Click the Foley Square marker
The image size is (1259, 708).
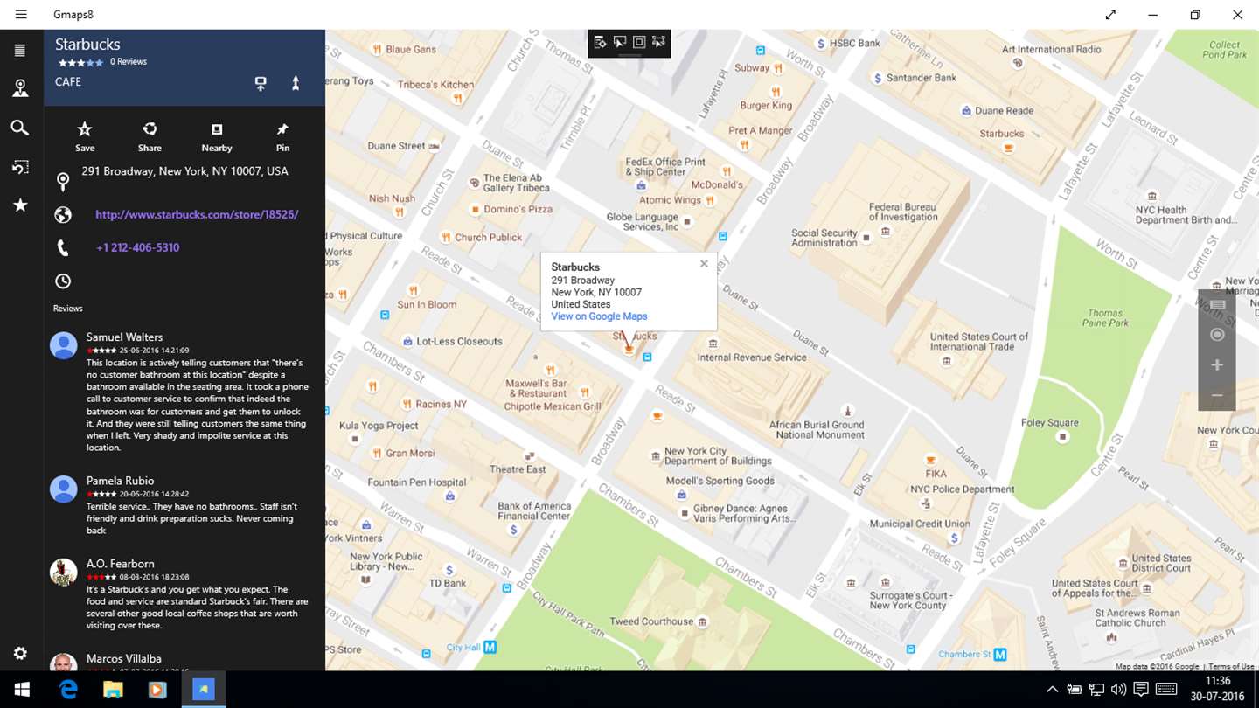[1063, 436]
